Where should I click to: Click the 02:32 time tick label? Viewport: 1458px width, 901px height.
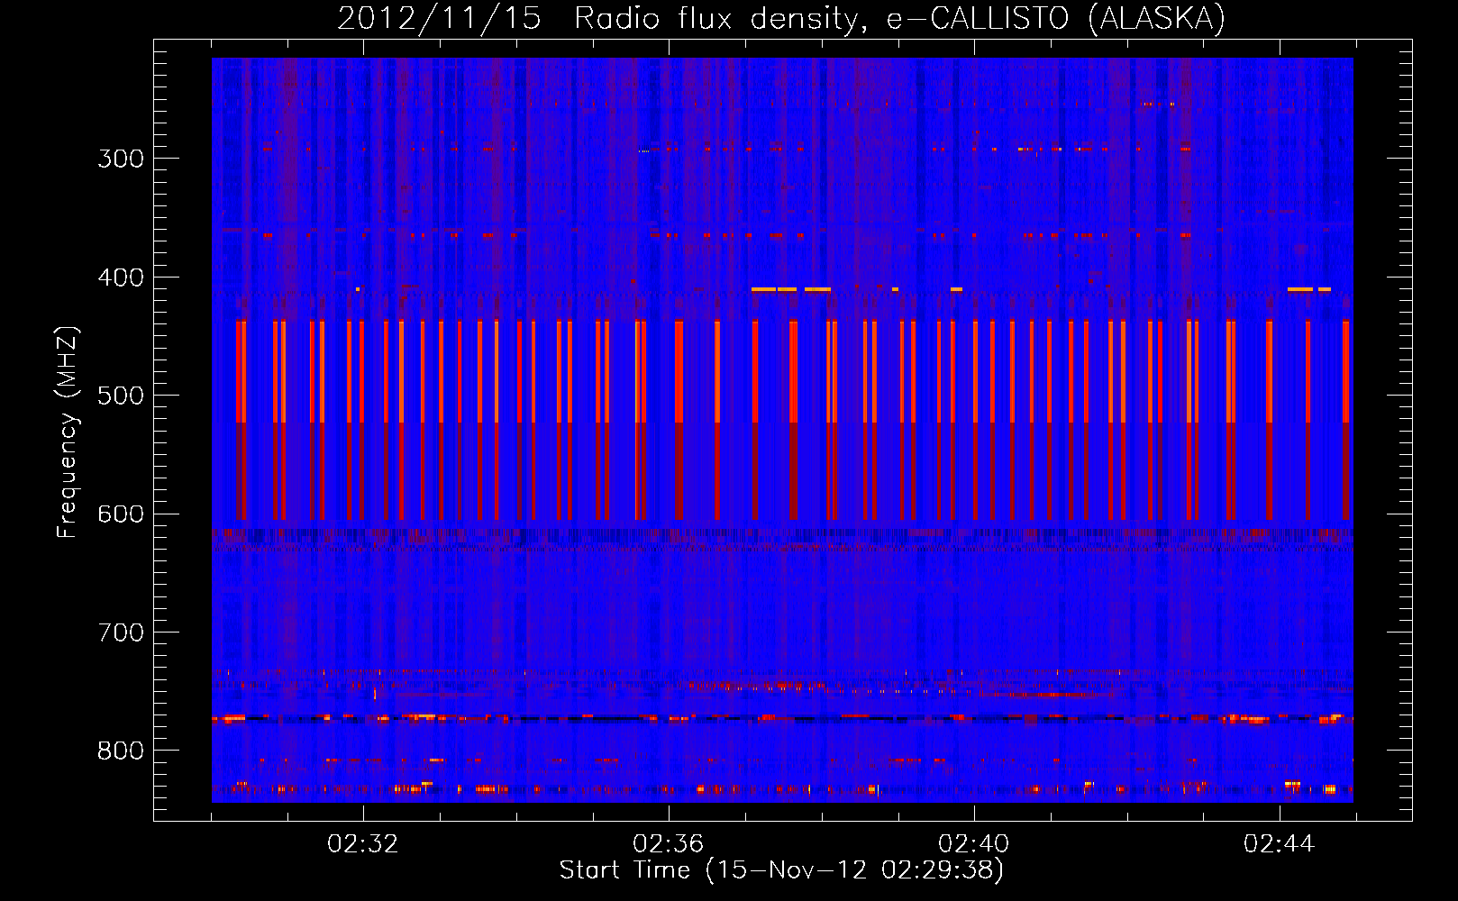[x=363, y=844]
